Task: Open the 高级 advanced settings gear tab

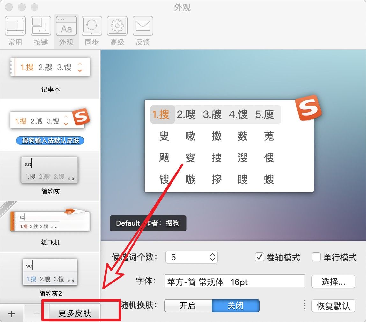Action: [x=117, y=31]
